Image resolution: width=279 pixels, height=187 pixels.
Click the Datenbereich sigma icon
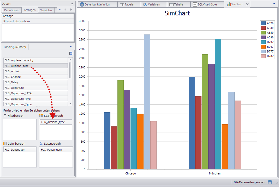[41, 143]
